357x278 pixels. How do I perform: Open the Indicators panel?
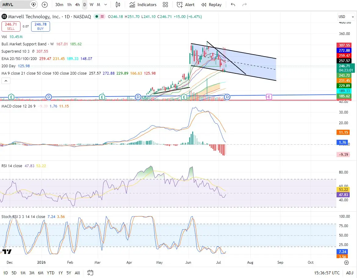coord(143,5)
